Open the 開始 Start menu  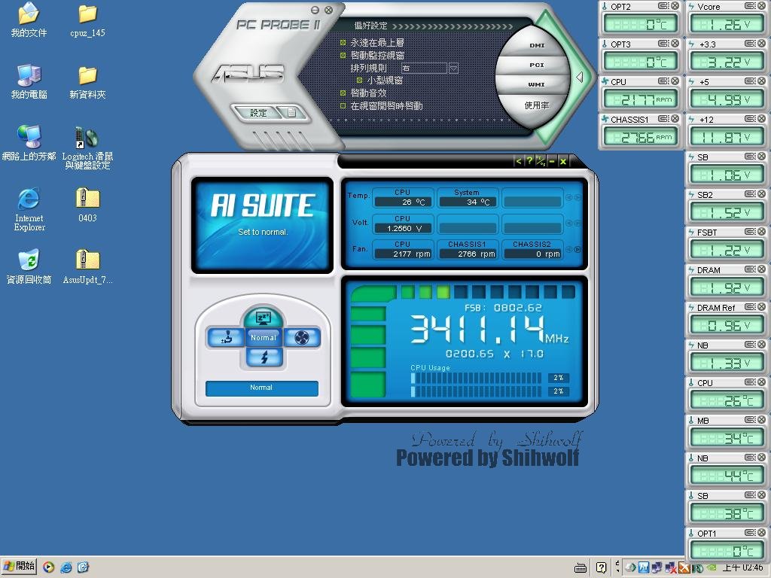(x=19, y=567)
